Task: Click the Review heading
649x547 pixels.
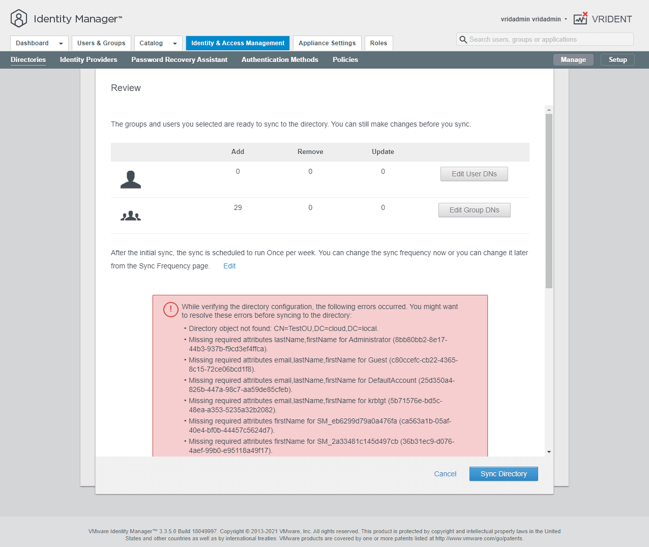Action: pyautogui.click(x=126, y=88)
